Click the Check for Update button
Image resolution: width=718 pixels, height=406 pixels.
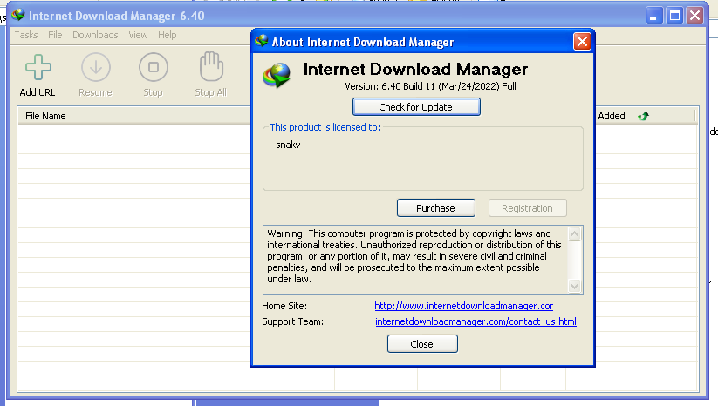[416, 107]
